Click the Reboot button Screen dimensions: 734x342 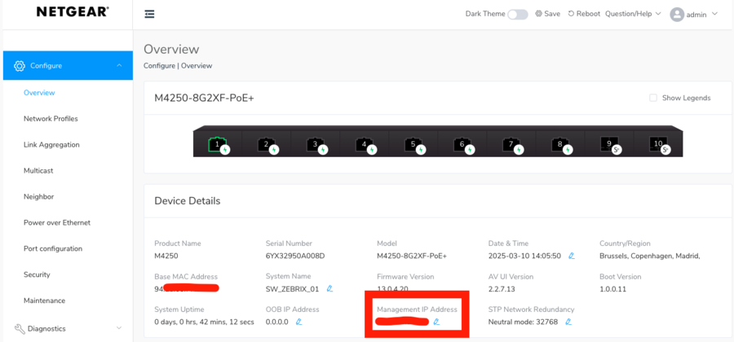pos(584,14)
